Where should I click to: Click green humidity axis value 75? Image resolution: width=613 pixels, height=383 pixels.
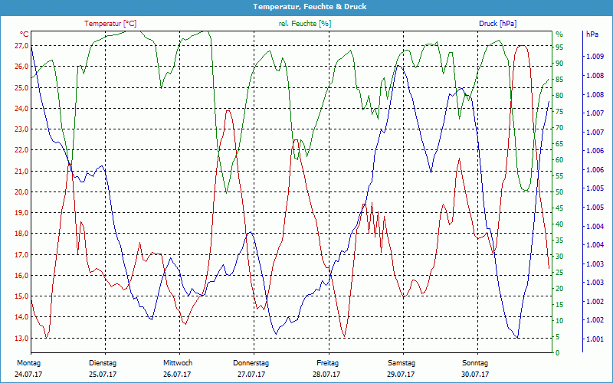click(x=559, y=112)
